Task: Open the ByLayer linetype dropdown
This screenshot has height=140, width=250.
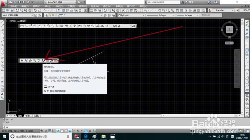Action: 174,15
